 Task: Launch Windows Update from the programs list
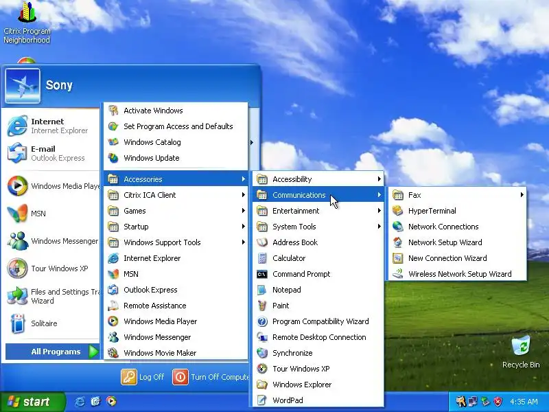coord(176,158)
